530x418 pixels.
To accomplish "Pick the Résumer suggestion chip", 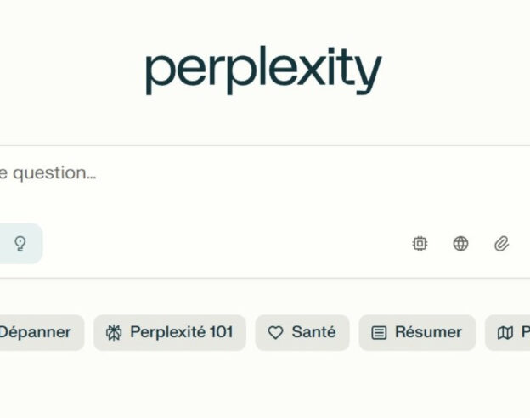I will point(417,332).
